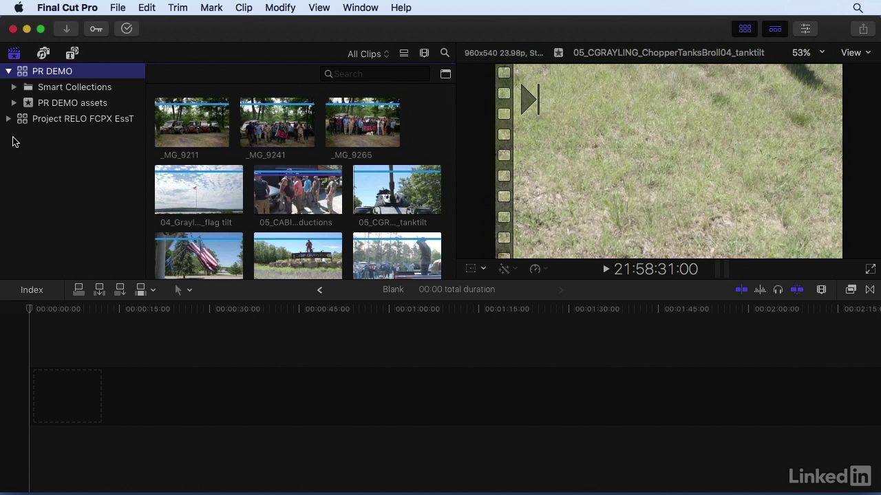The height and width of the screenshot is (495, 881).
Task: Open Spotlight search in menu bar
Action: pyautogui.click(x=858, y=8)
